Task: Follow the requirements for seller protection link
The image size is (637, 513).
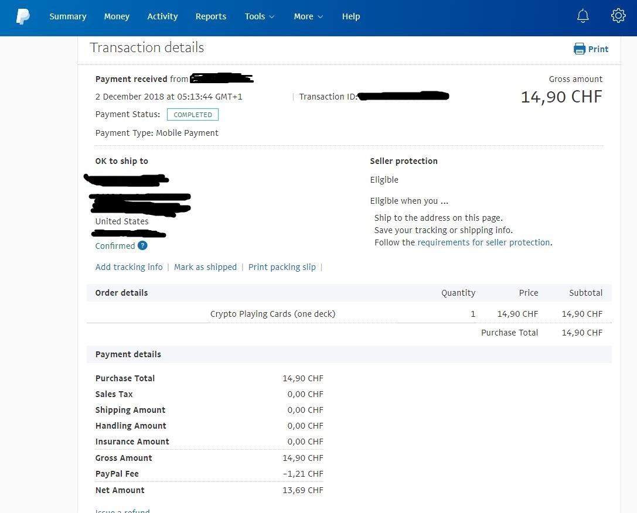Action: click(x=483, y=242)
